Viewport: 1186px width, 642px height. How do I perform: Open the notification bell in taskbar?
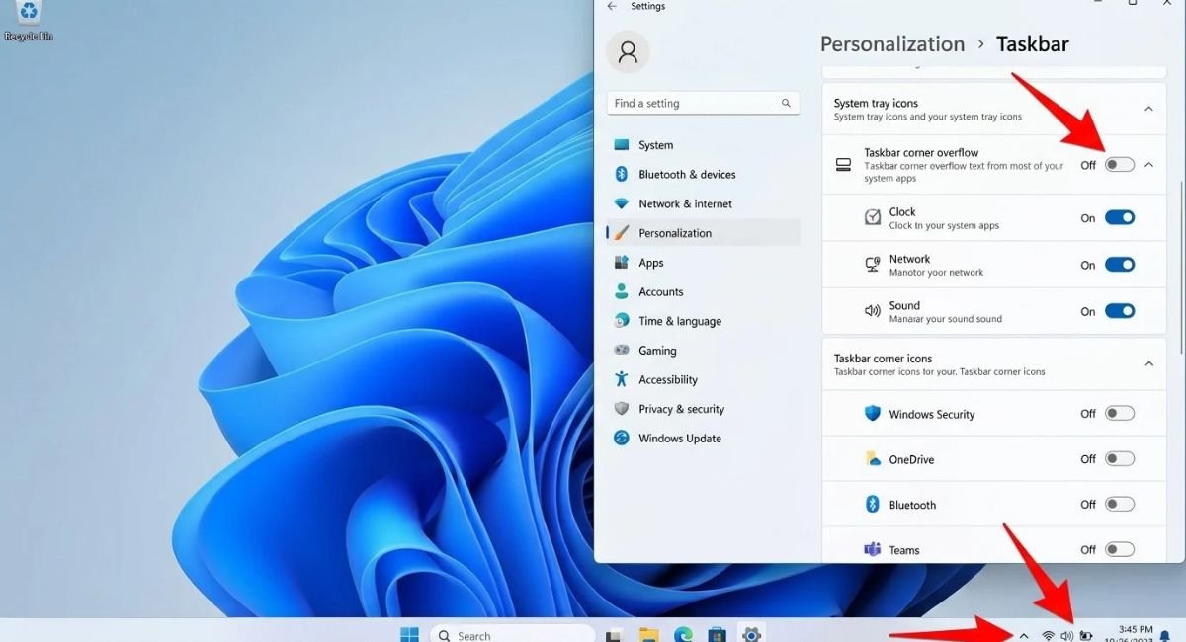(1165, 636)
